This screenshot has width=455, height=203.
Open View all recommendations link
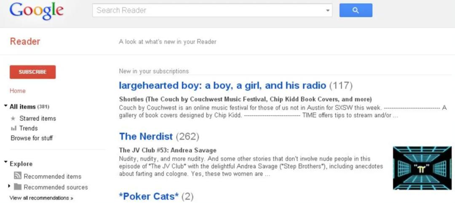pos(41,198)
